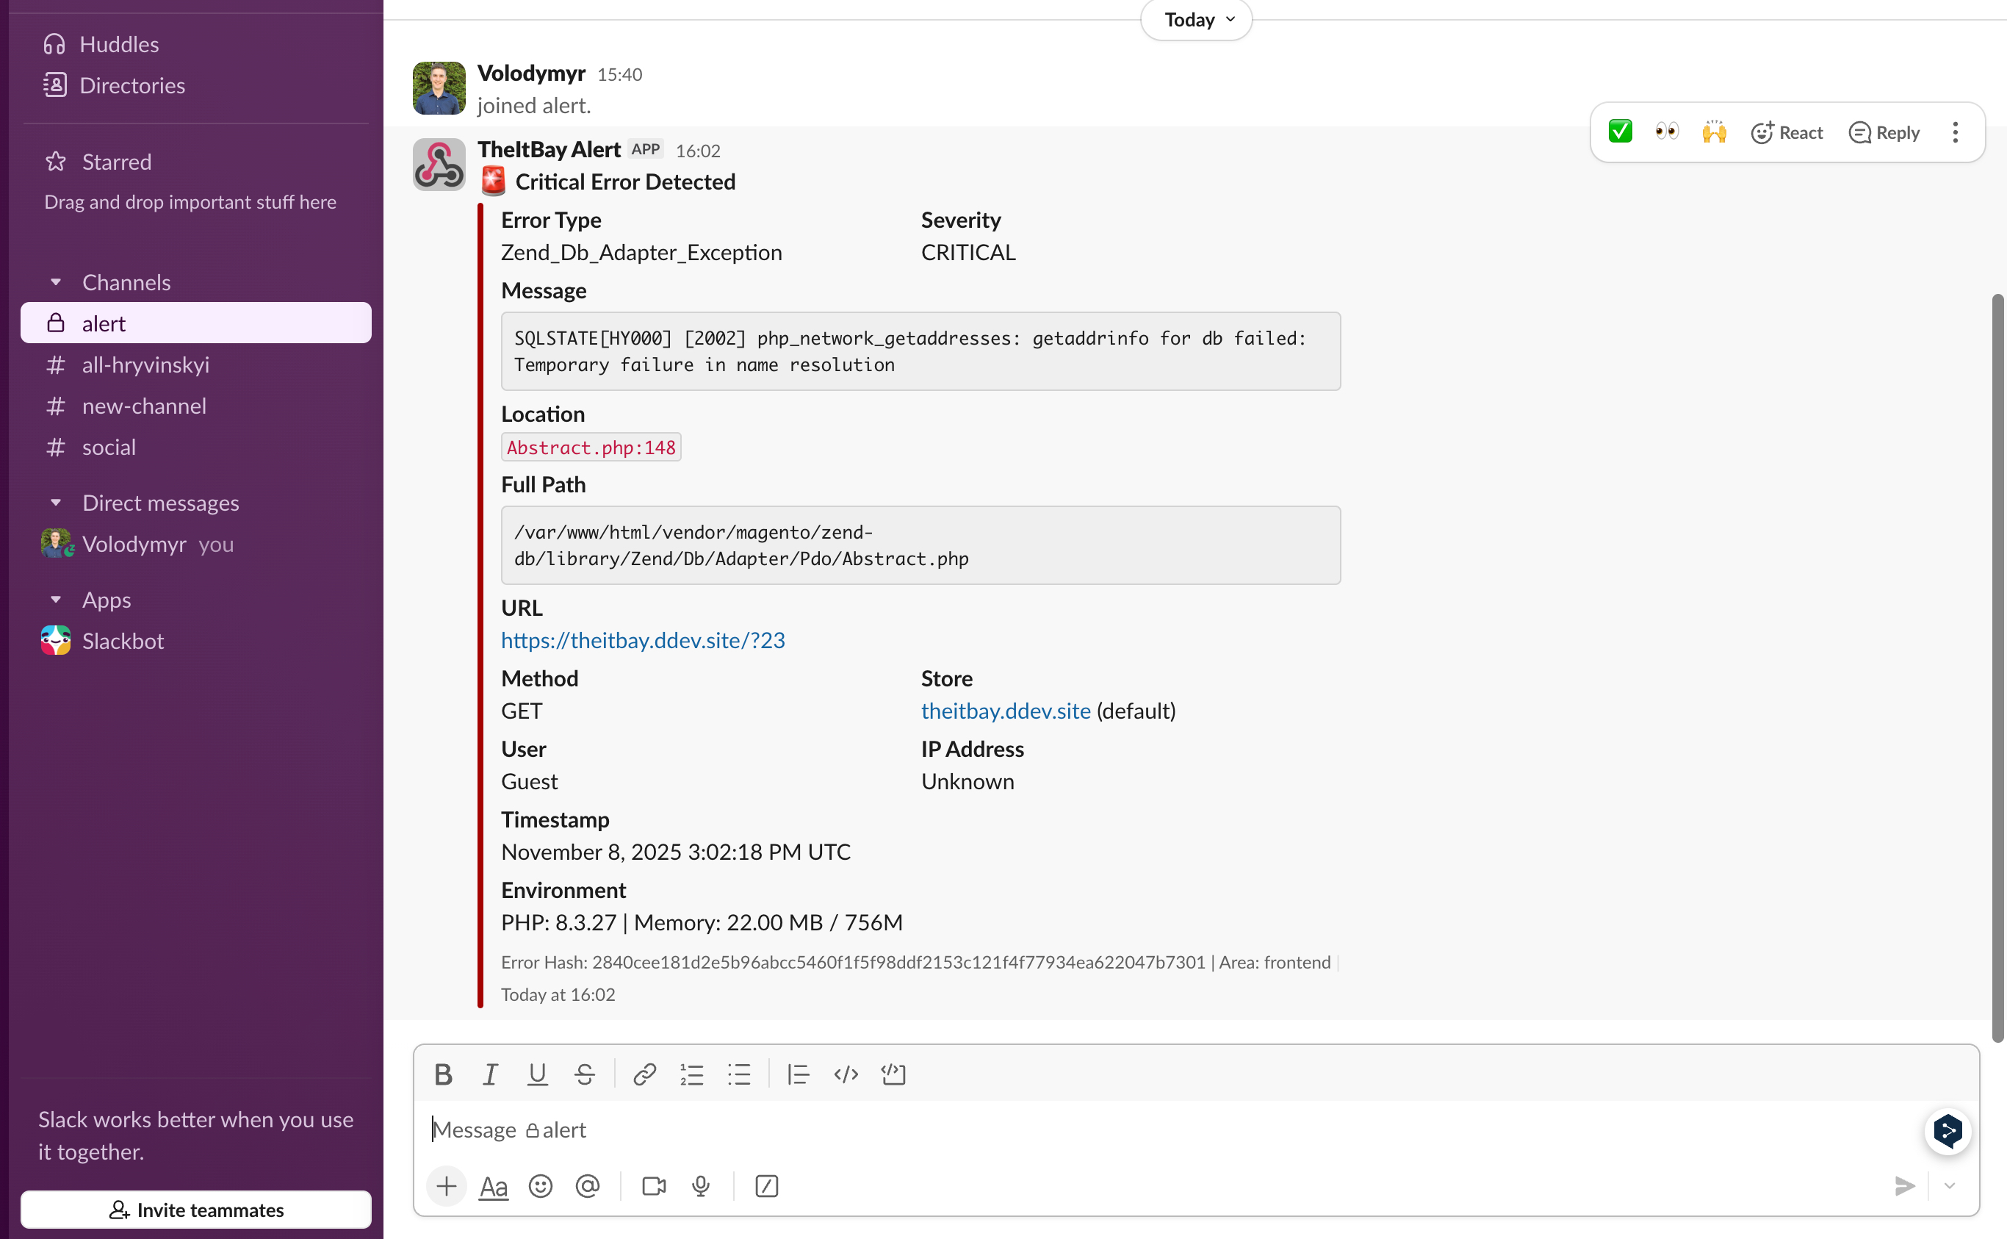Record a video clip in the composer
The image size is (2007, 1239).
point(652,1186)
